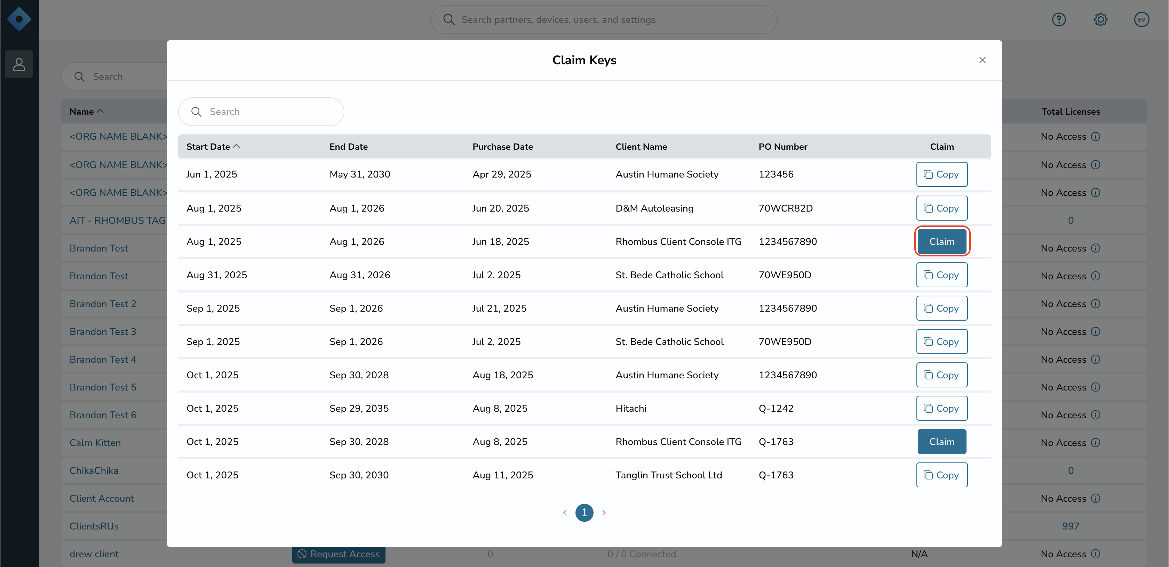This screenshot has height=567, width=1169.
Task: Click the global search bar
Action: pos(604,19)
